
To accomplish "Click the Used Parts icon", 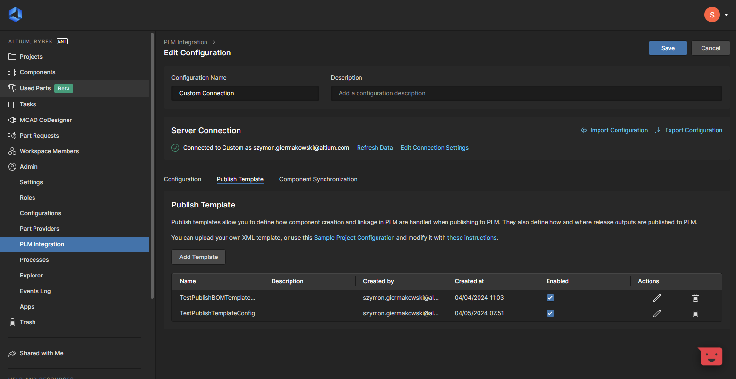I will tap(12, 88).
